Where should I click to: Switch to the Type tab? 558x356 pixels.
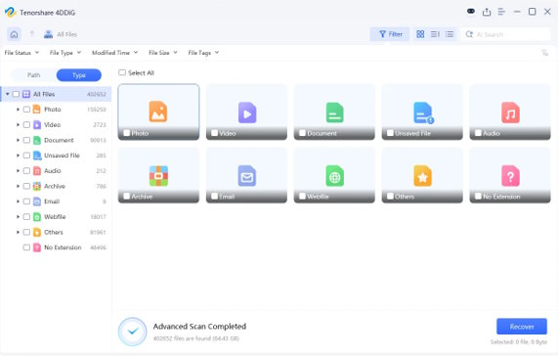click(79, 75)
